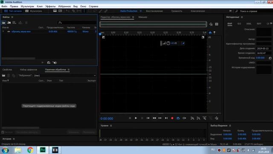The width and height of the screenshot is (273, 154).
Task: Open the Мультитрек menu
Action: [x=27, y=6]
